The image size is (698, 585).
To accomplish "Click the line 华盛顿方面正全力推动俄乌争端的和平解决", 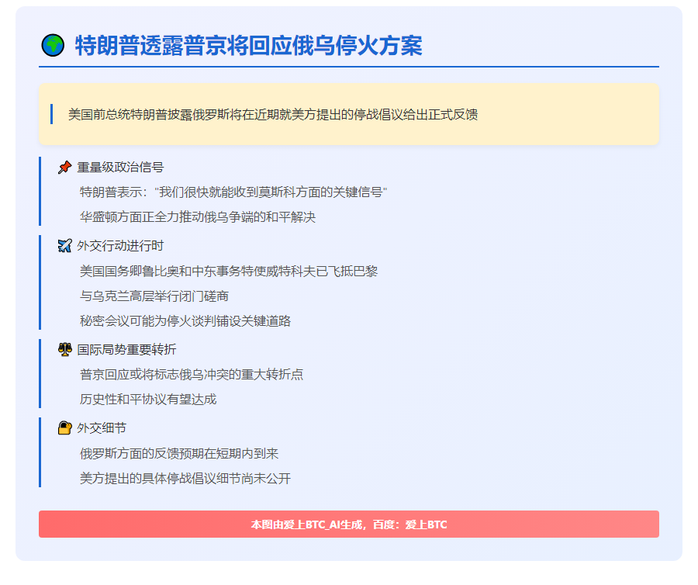I will point(198,217).
